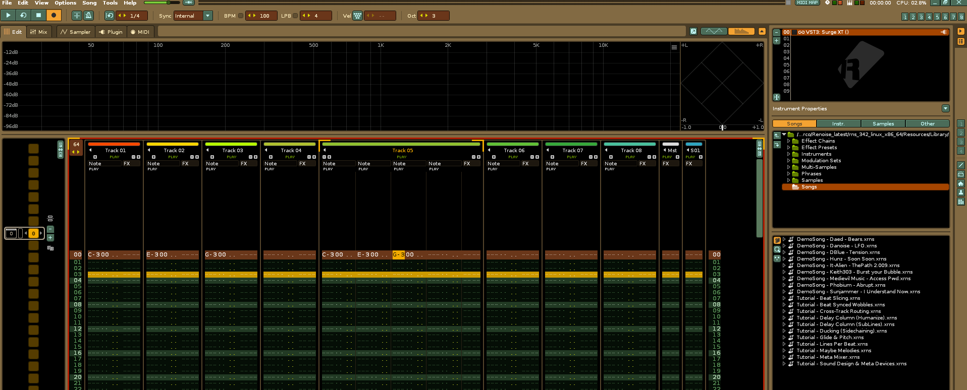The height and width of the screenshot is (390, 967).
Task: Toggle the LPB checkbox
Action: [x=295, y=16]
